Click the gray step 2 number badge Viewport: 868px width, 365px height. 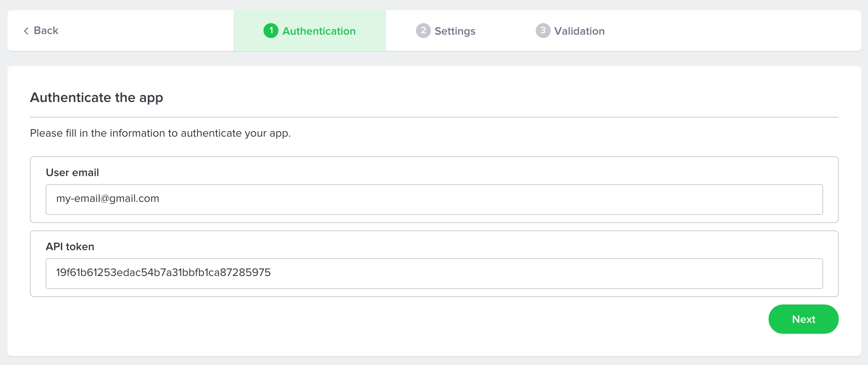pyautogui.click(x=423, y=30)
